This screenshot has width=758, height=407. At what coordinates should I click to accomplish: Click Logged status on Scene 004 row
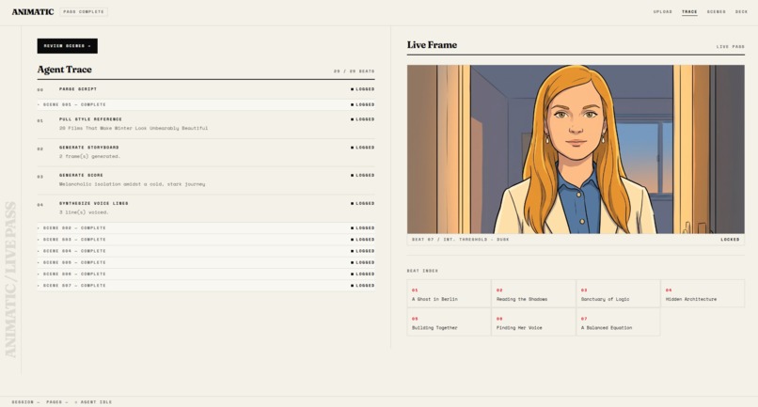(363, 251)
